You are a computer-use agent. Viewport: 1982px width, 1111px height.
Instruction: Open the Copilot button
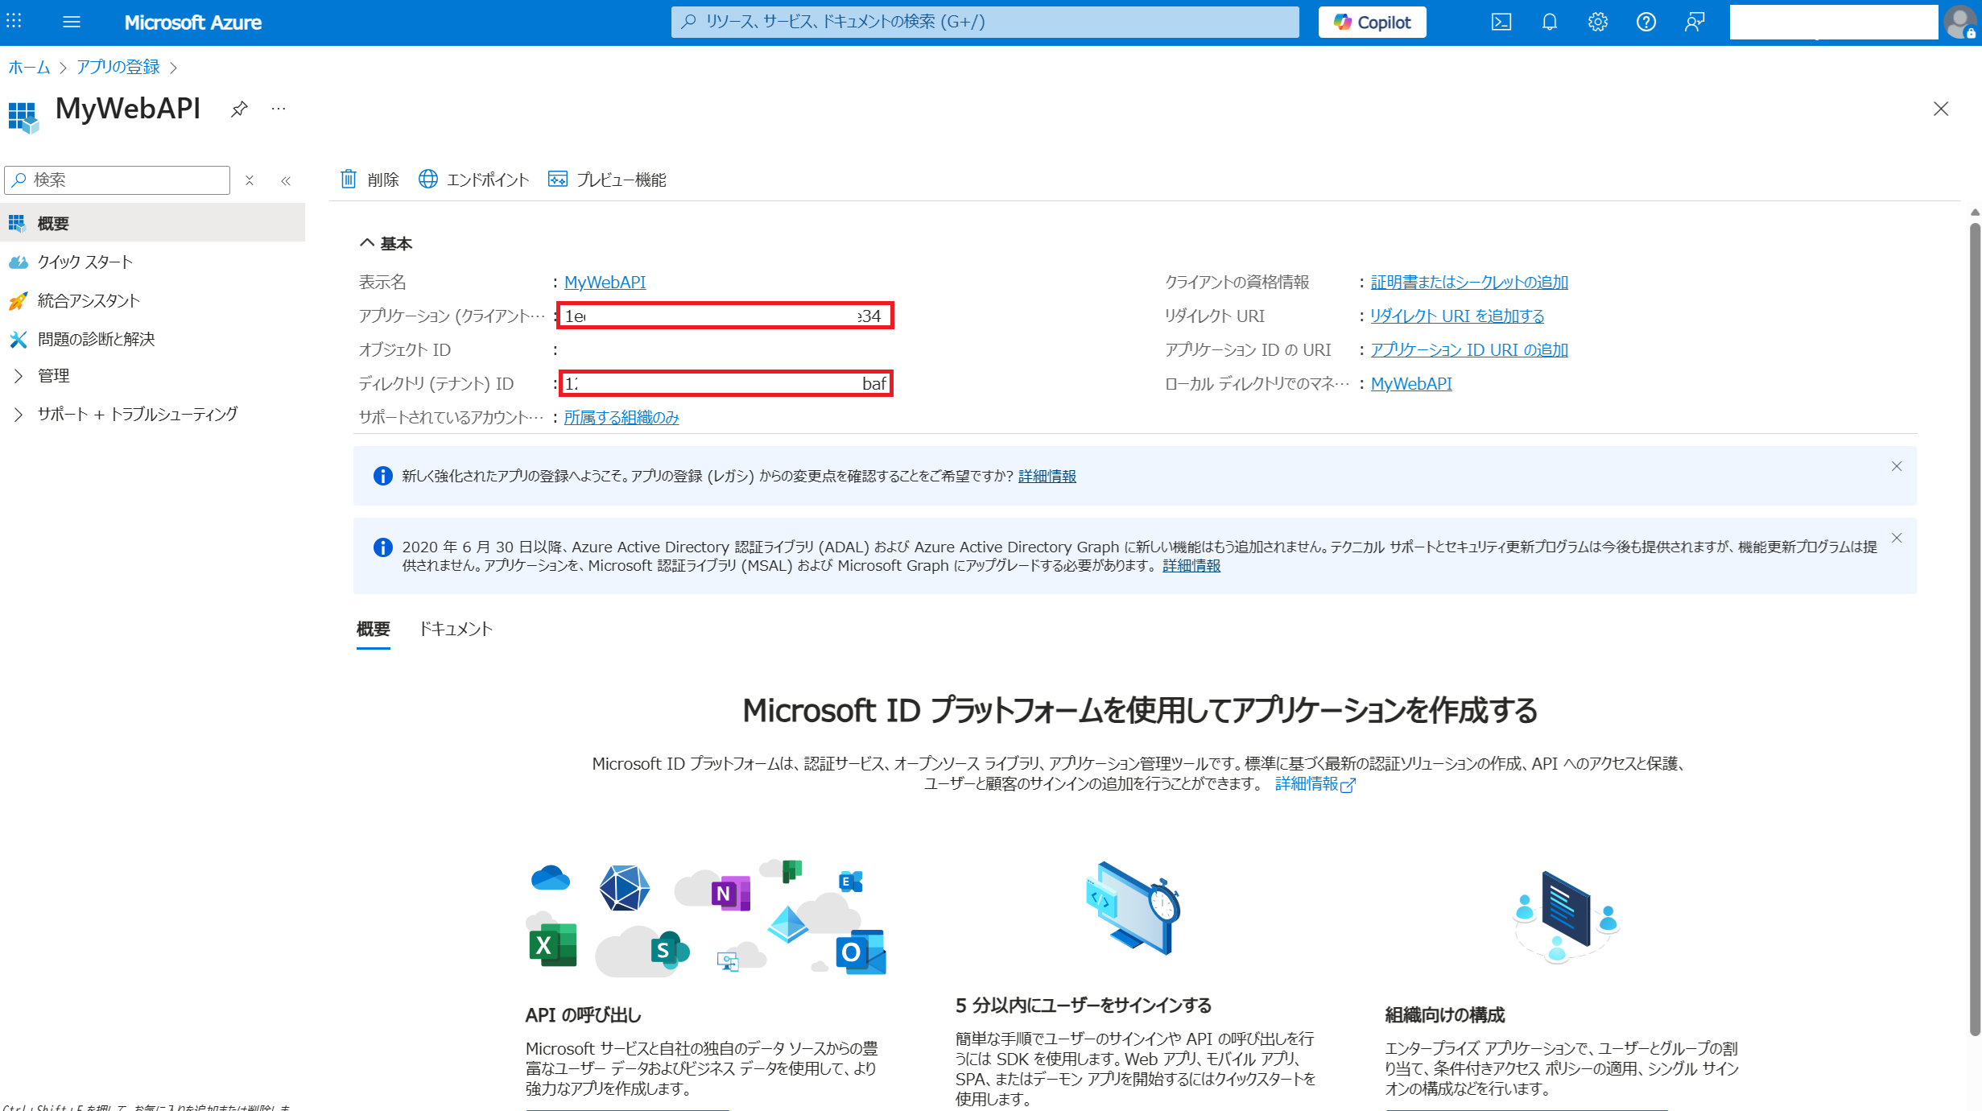point(1372,22)
